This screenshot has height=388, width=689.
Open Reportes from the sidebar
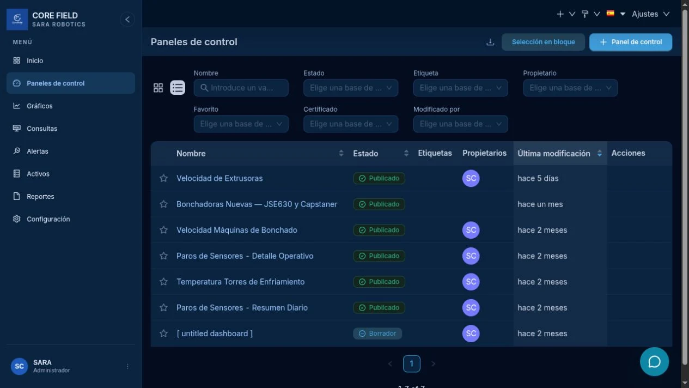[71, 196]
